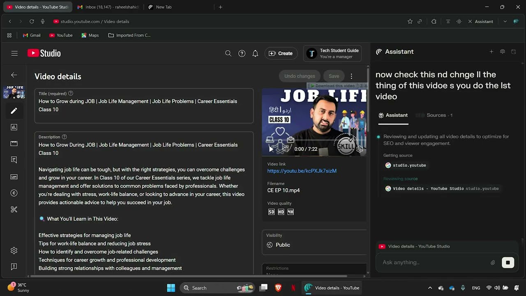
Task: Open Windows Start menu
Action: [x=171, y=288]
